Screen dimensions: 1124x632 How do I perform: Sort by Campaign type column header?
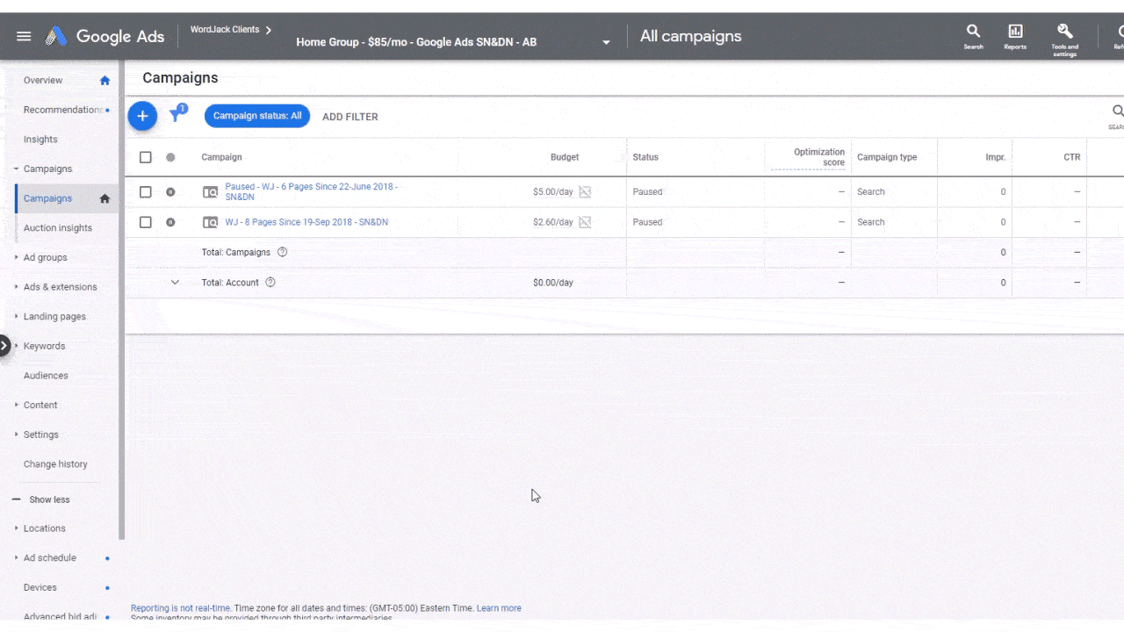[887, 157]
